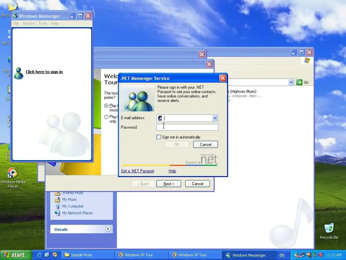Click the passport icon inside the e-mail field
The height and width of the screenshot is (260, 346).
160,118
